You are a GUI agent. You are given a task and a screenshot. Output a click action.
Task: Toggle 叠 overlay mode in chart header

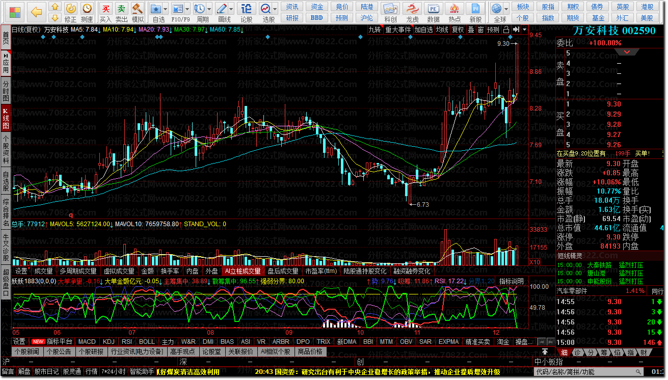pos(471,30)
